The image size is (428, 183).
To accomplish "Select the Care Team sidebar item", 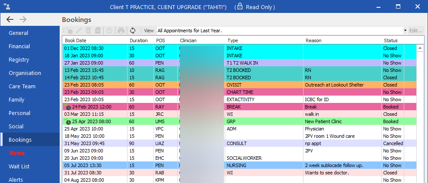I will tap(22, 86).
